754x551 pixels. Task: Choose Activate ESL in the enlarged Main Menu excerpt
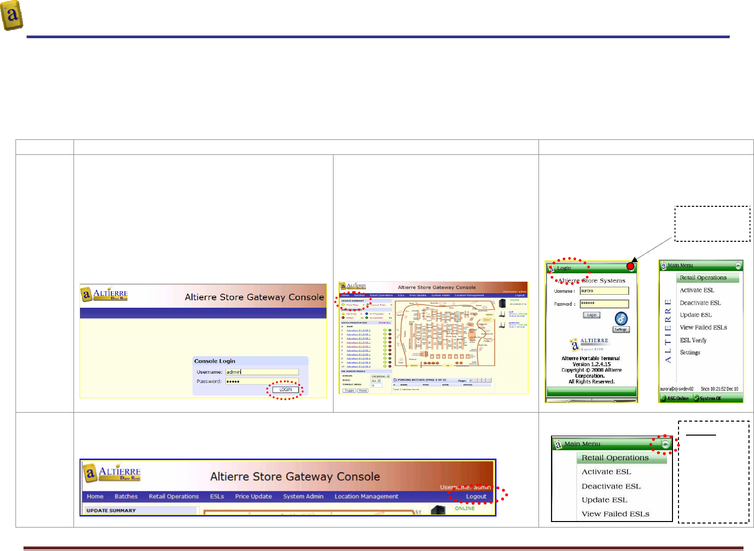(606, 472)
